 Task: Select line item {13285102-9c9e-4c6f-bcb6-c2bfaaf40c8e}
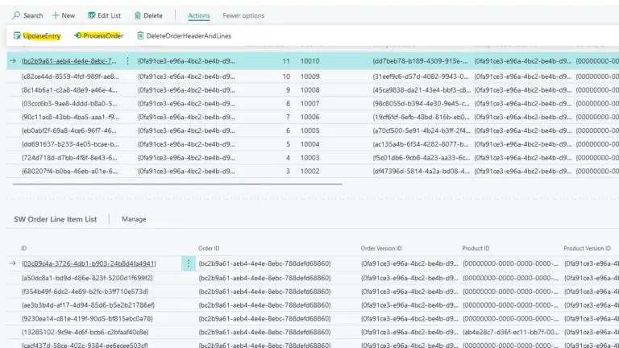(85, 332)
